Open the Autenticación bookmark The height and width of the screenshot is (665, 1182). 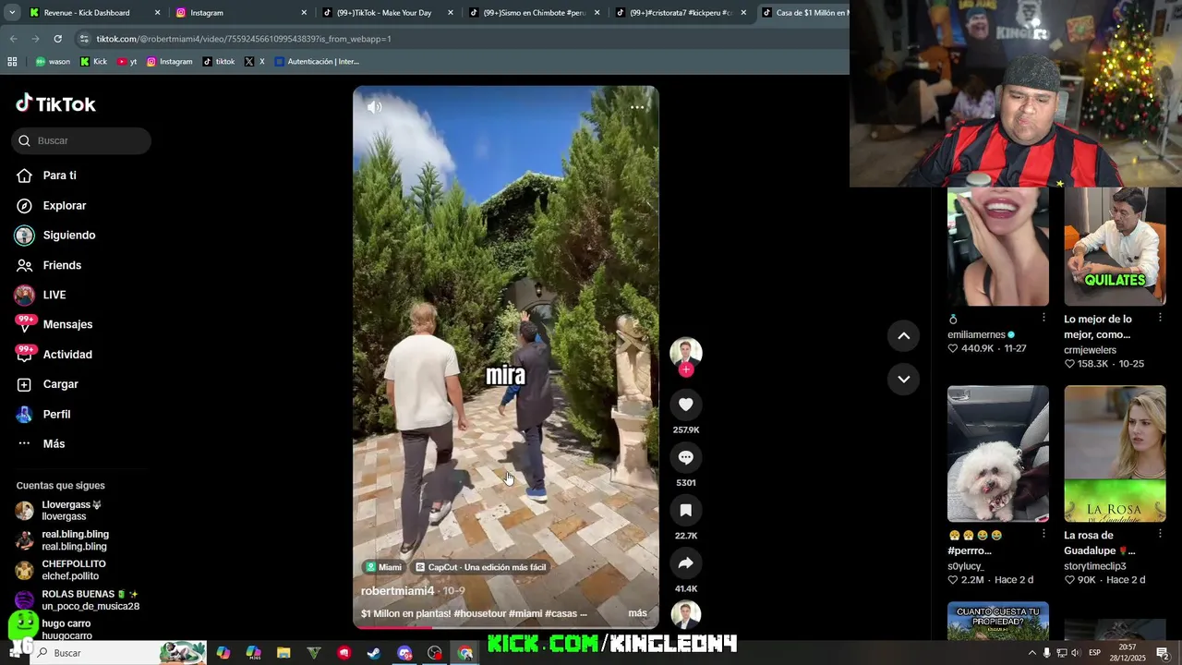click(316, 62)
